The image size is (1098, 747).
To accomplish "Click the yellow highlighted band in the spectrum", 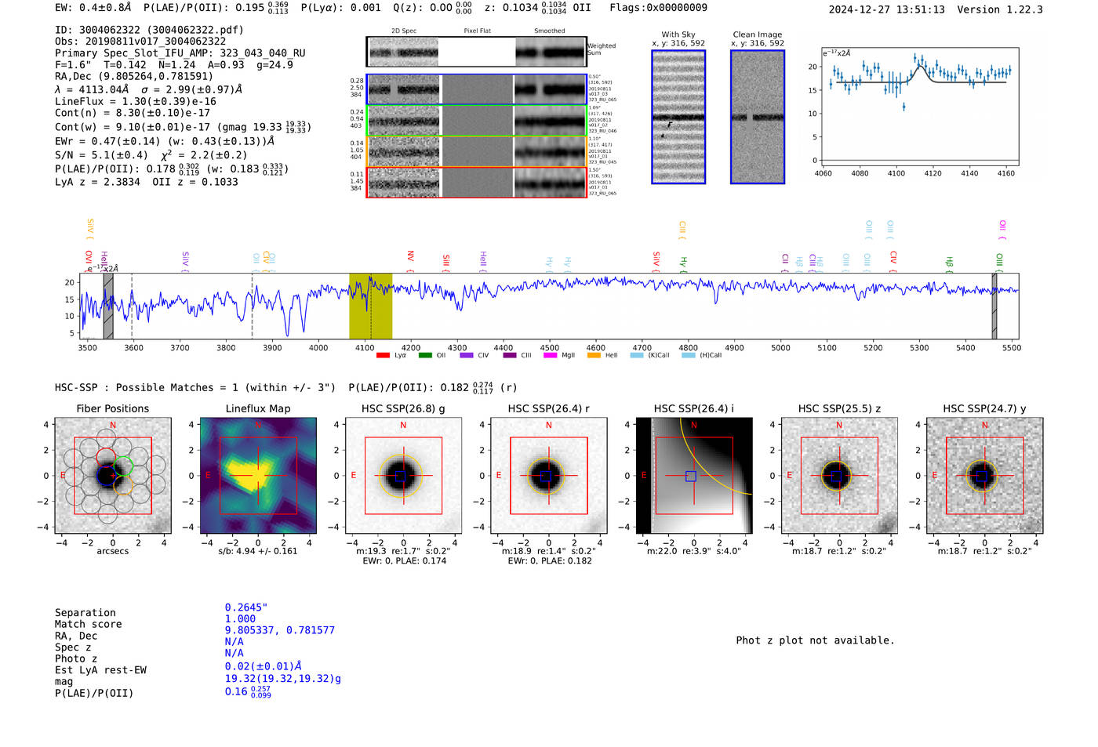I will tap(370, 306).
